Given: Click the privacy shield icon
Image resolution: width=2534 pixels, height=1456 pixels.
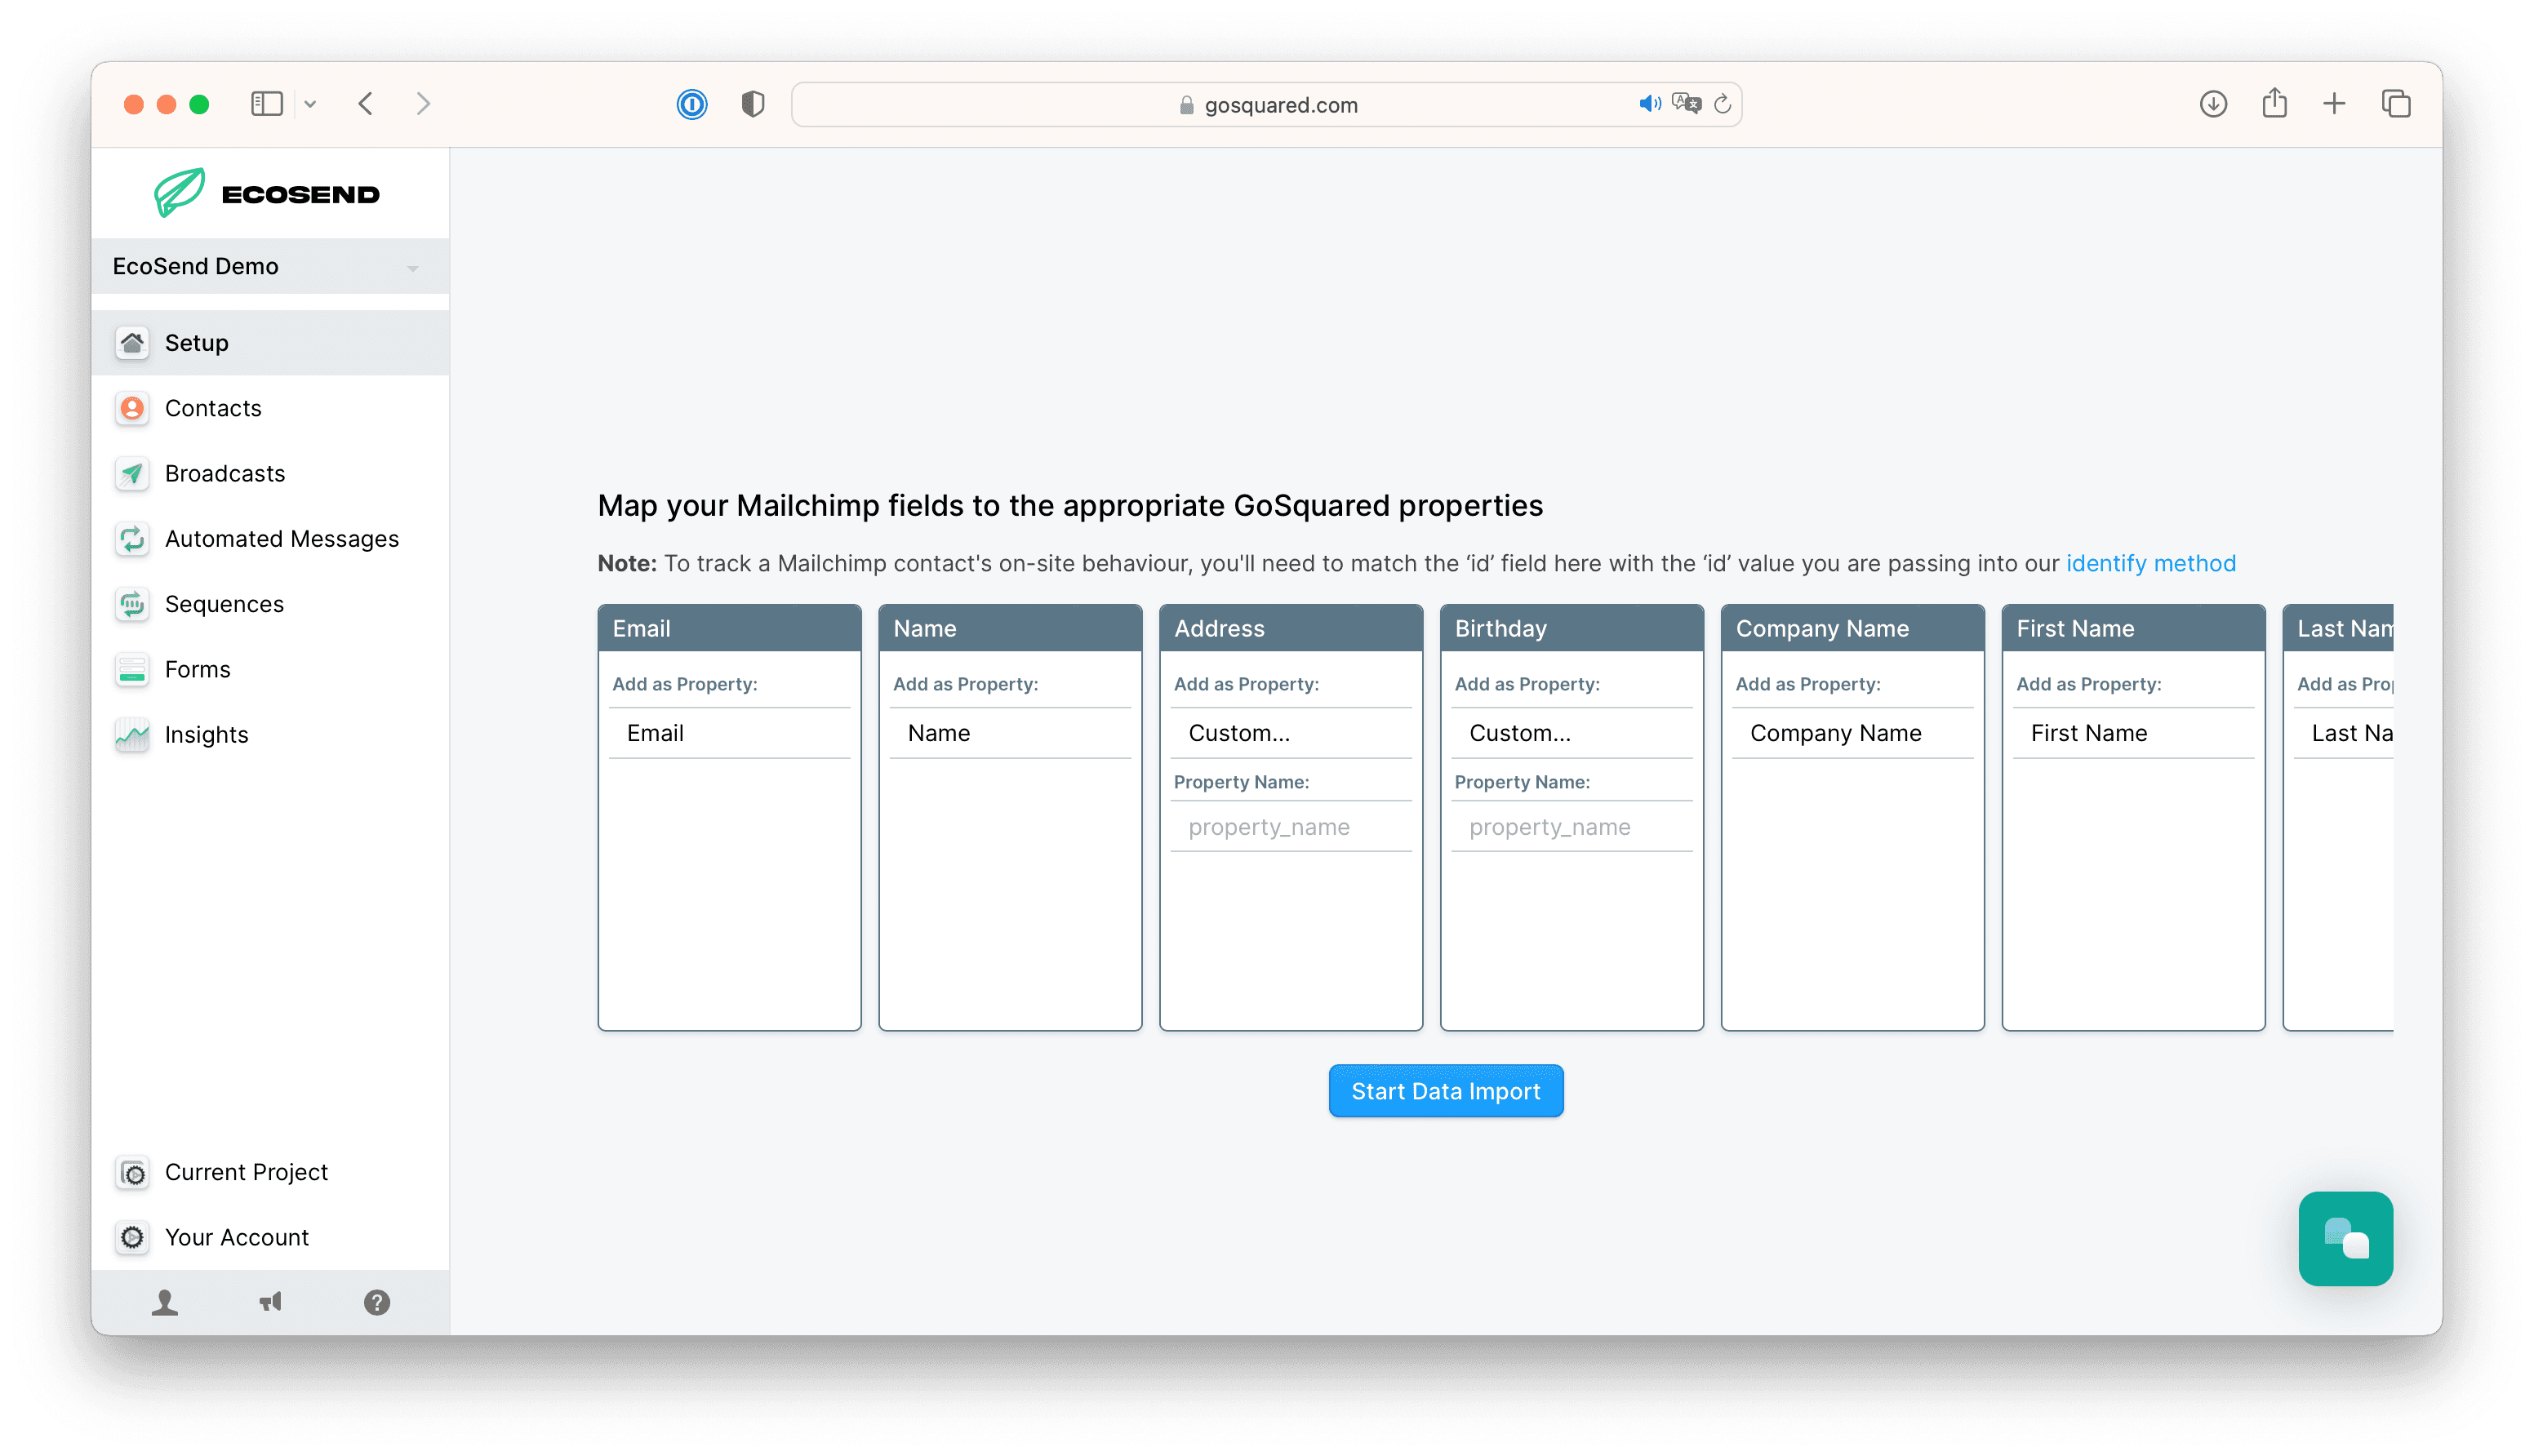Looking at the screenshot, I should (x=753, y=104).
